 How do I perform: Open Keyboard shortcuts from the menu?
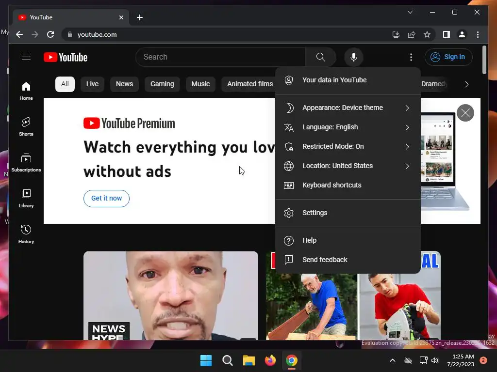pyautogui.click(x=348, y=185)
